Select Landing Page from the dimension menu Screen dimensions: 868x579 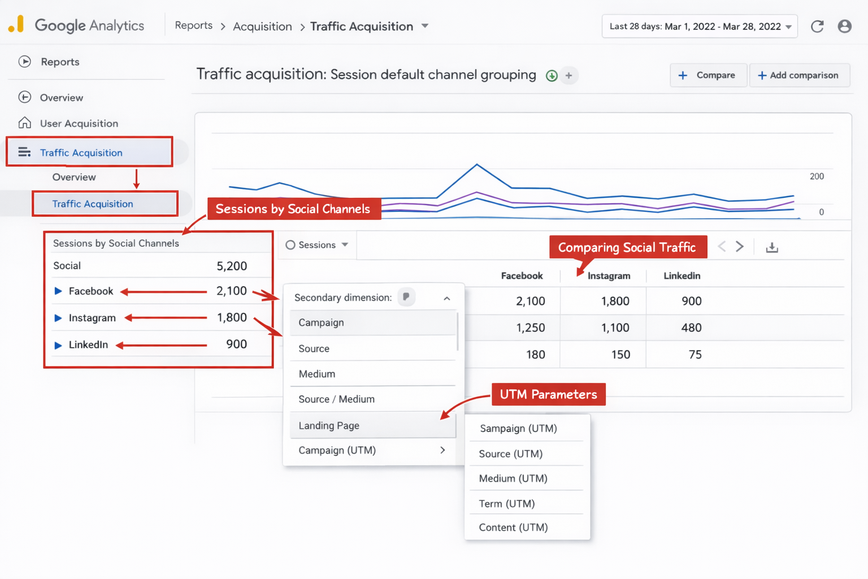click(x=329, y=425)
